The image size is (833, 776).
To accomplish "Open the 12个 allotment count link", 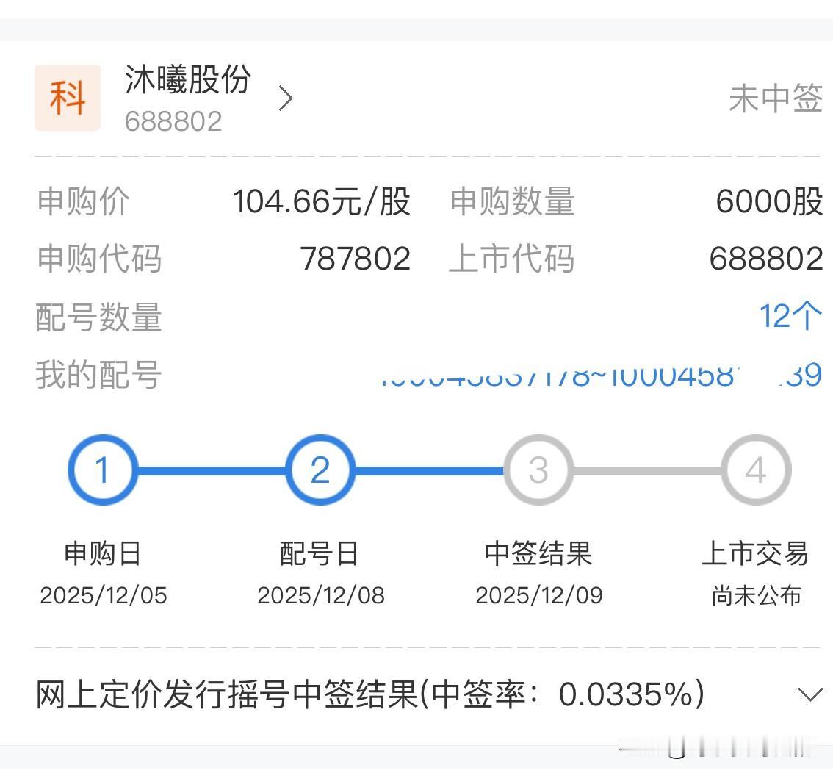I will click(790, 316).
